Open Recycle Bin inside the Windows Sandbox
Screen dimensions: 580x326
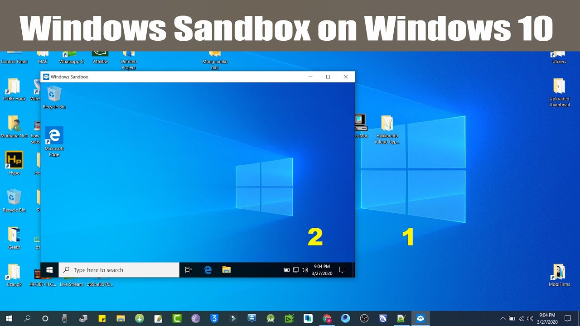pos(54,98)
